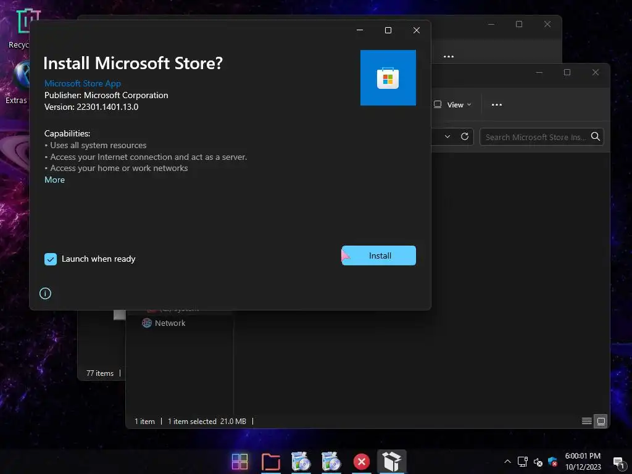Open the Windows Start button
Screen dimensions: 632x474
240,462
